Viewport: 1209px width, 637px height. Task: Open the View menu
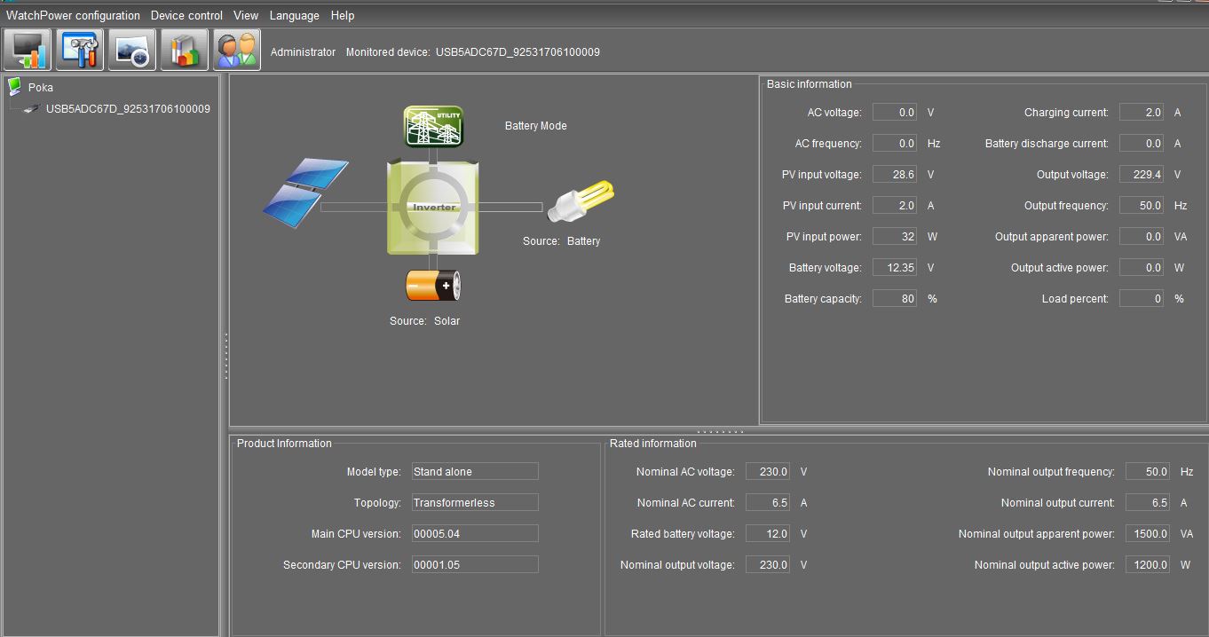[x=246, y=15]
